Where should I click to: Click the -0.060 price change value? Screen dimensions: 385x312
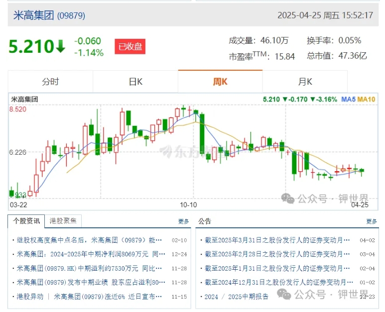click(x=88, y=41)
